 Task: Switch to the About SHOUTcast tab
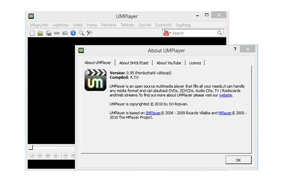[134, 63]
